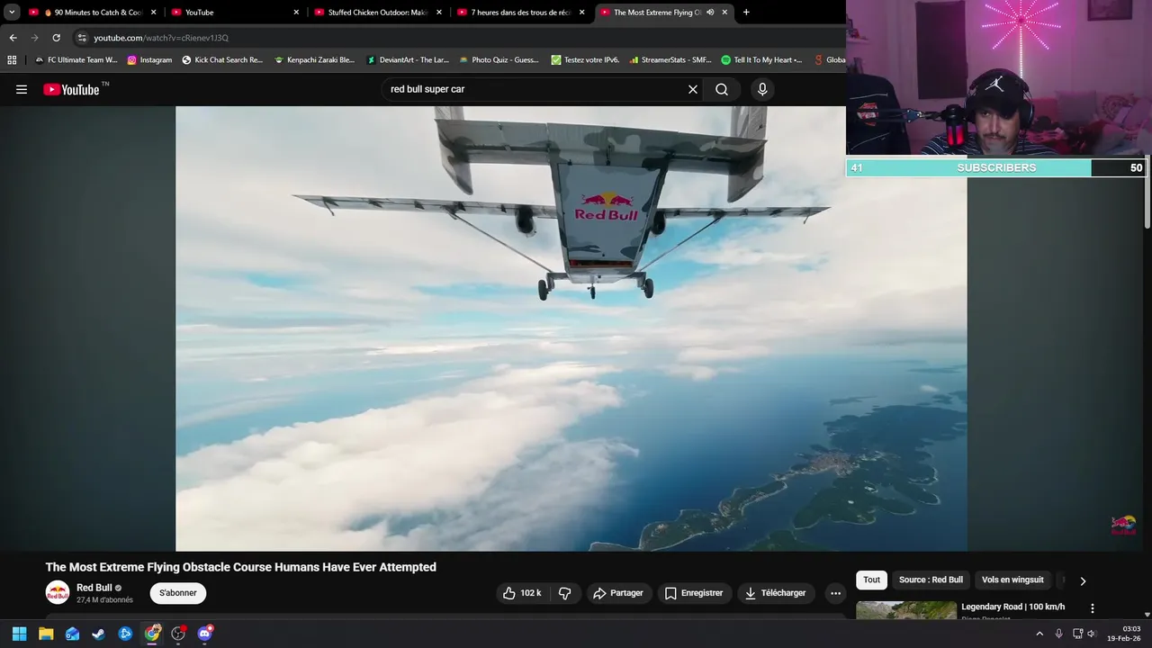Go forward in browser history
This screenshot has height=648, width=1152.
click(x=34, y=38)
